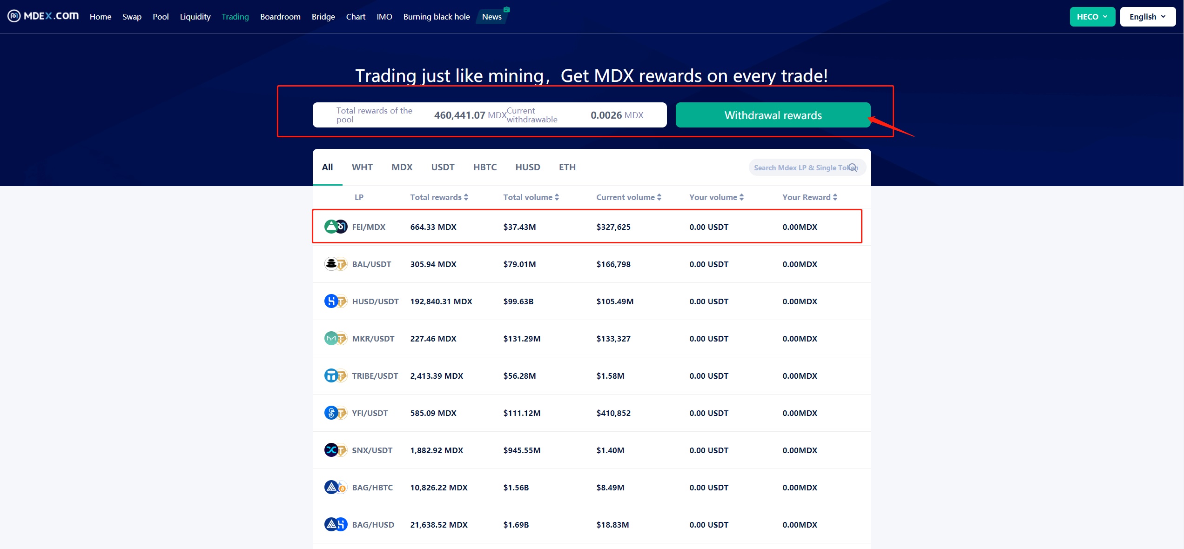Click the LP column header
The image size is (1184, 549).
click(359, 197)
